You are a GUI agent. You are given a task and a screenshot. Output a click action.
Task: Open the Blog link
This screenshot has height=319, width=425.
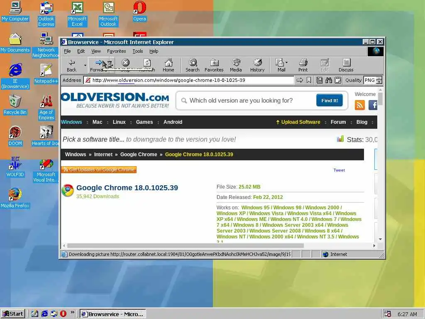(362, 122)
